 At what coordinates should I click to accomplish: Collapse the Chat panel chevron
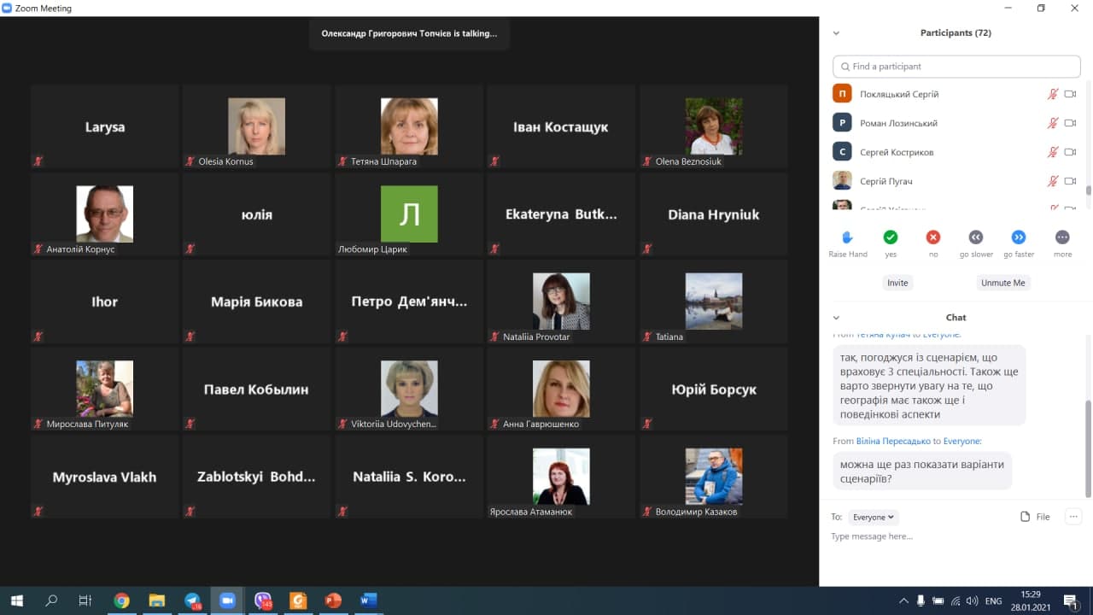[x=836, y=318]
